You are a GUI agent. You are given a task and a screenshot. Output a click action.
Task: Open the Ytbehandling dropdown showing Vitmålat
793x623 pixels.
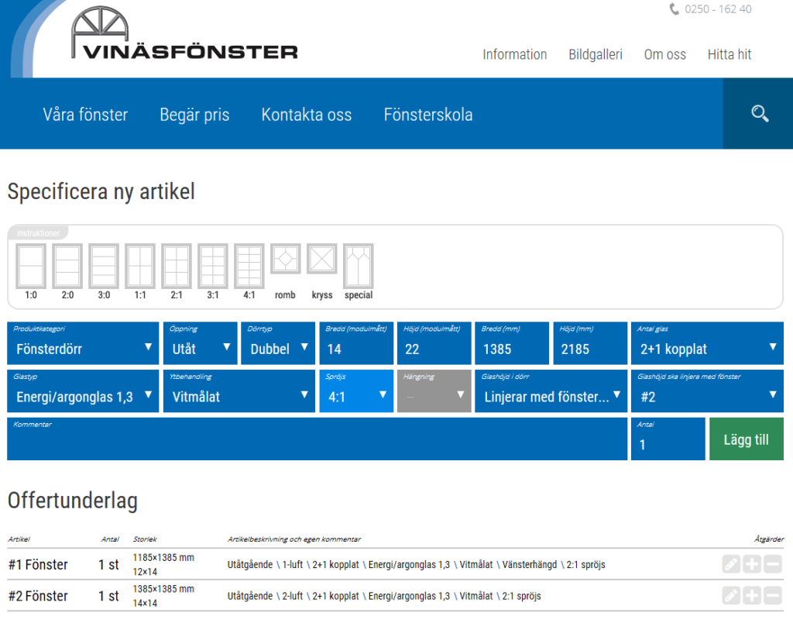click(x=239, y=391)
